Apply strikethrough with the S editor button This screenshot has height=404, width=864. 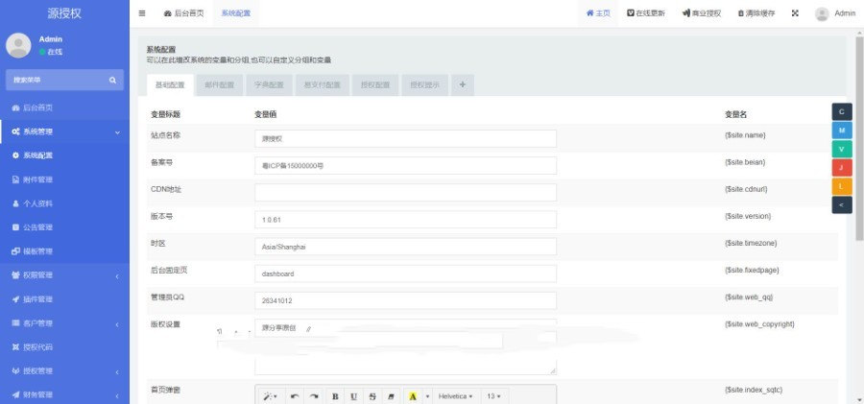coord(372,395)
